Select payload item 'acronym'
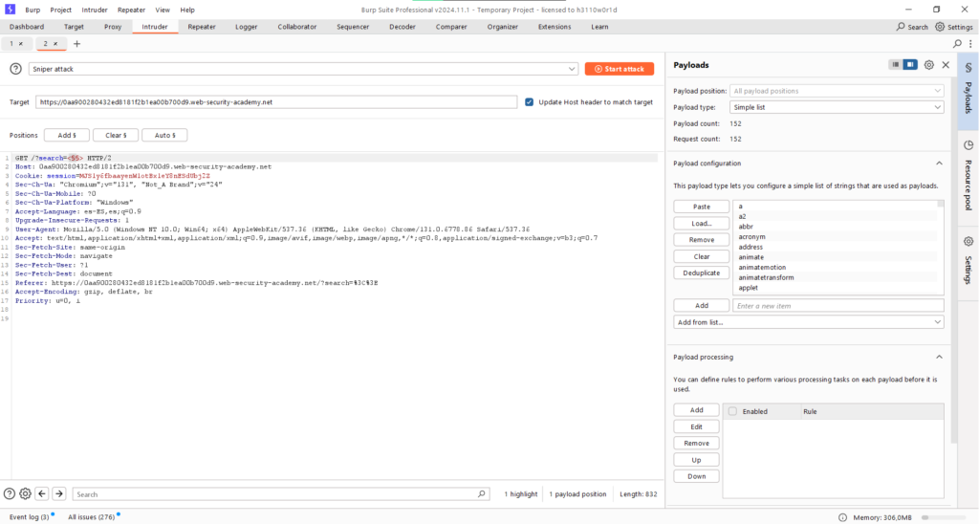979x524 pixels. click(x=751, y=237)
